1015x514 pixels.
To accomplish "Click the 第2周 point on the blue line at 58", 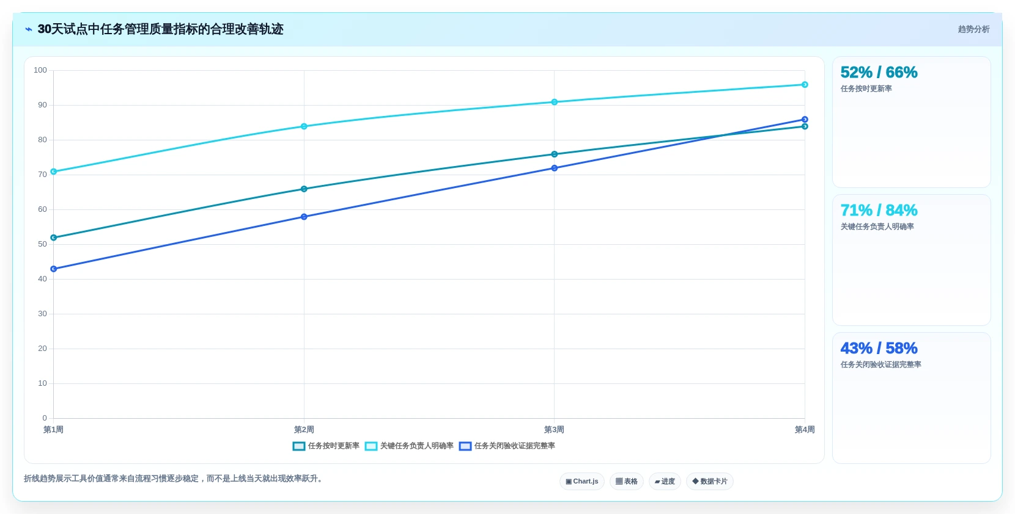I will tap(304, 217).
